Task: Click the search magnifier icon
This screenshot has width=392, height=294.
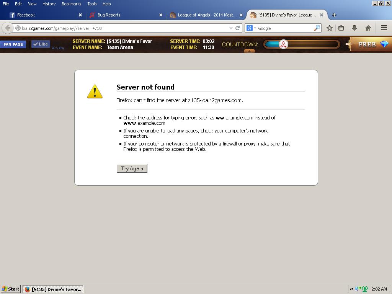Action: (317, 28)
